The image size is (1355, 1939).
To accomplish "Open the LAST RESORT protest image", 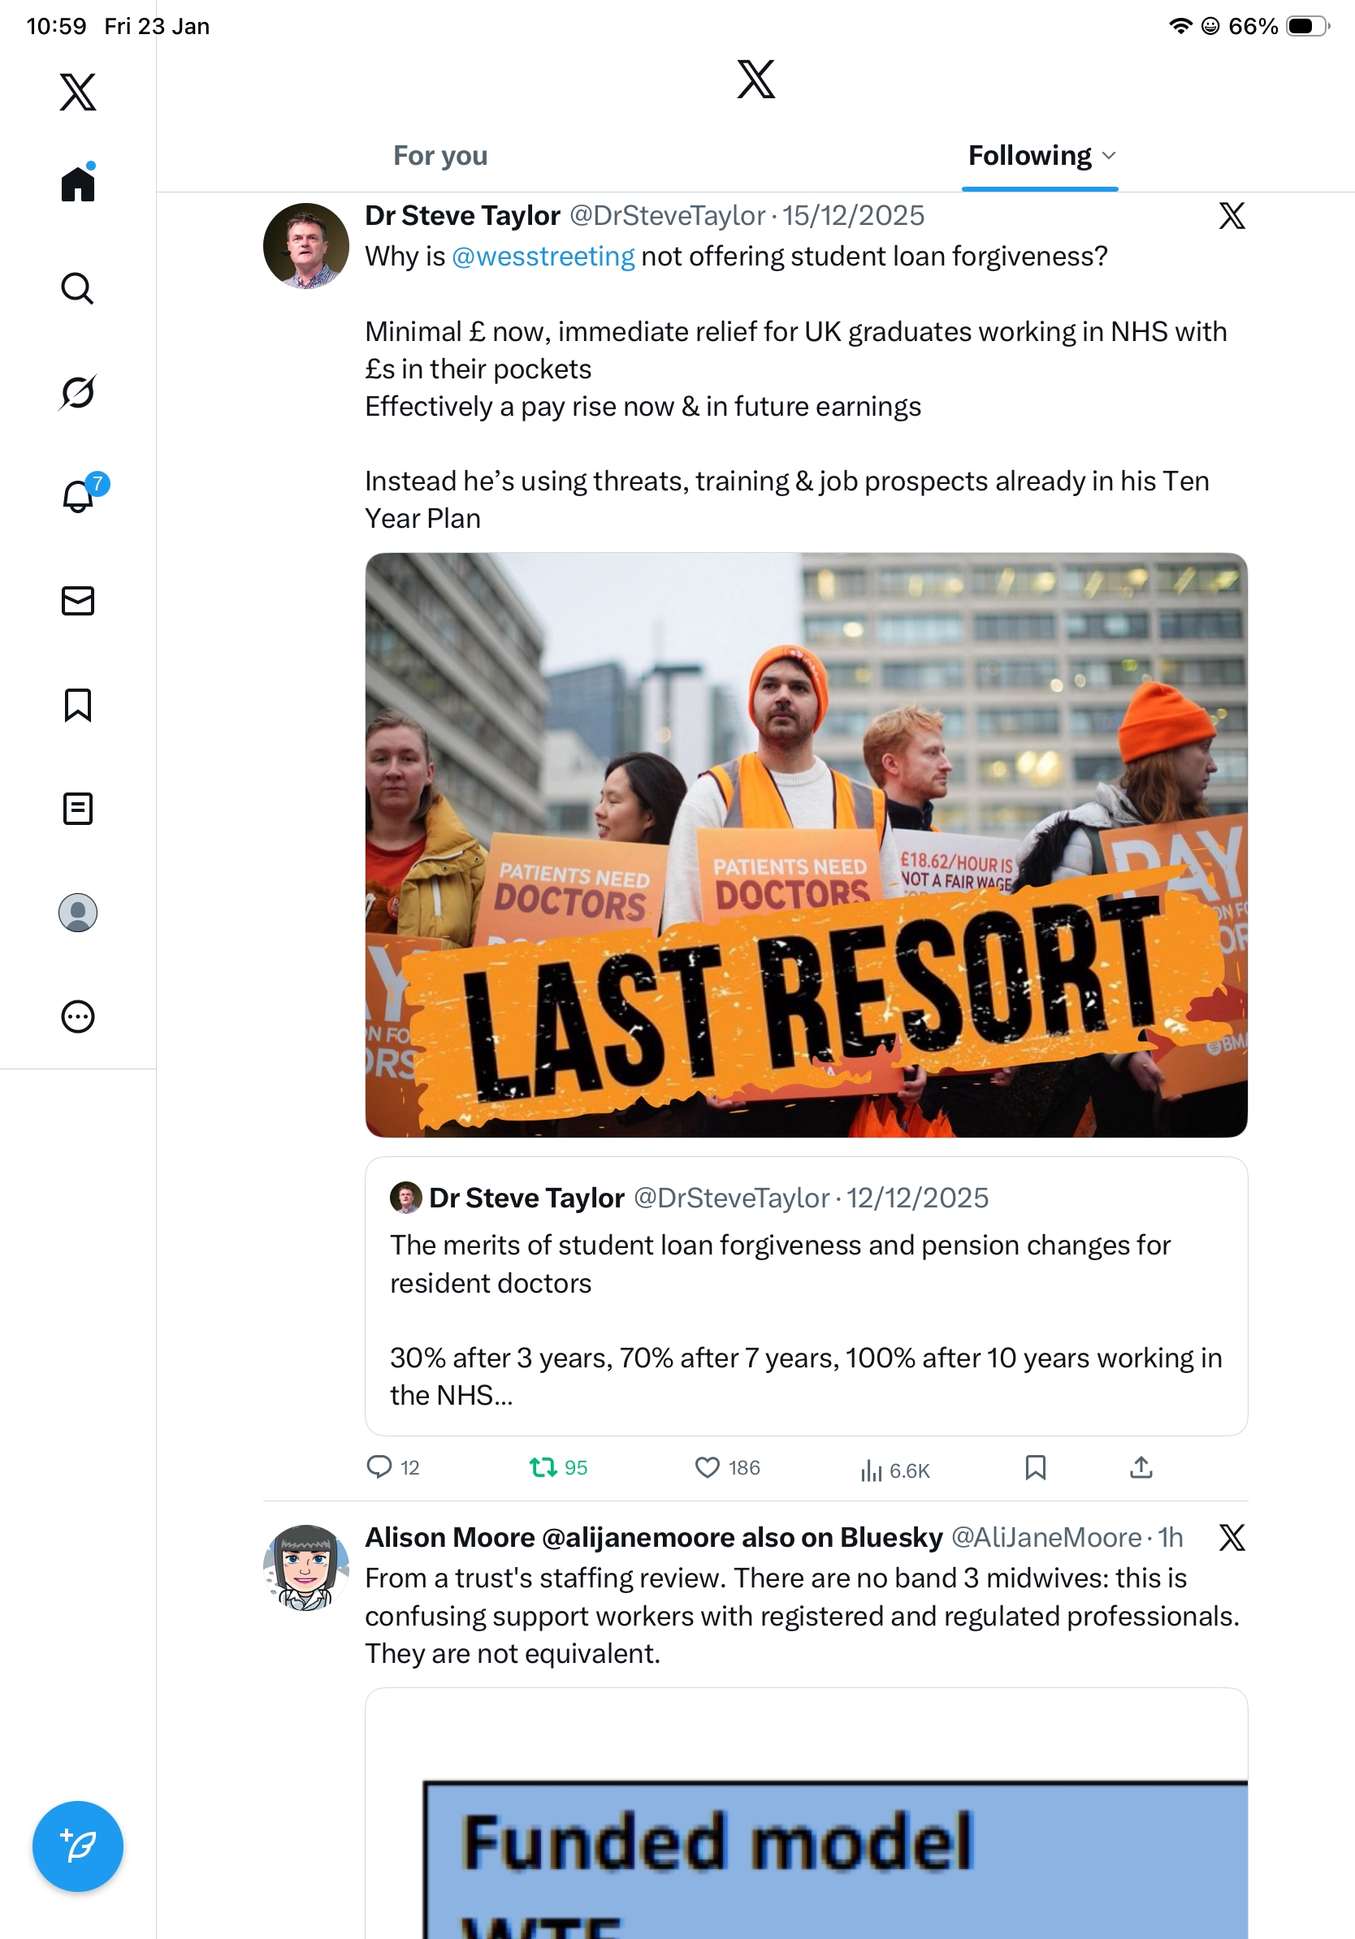I will tap(806, 845).
